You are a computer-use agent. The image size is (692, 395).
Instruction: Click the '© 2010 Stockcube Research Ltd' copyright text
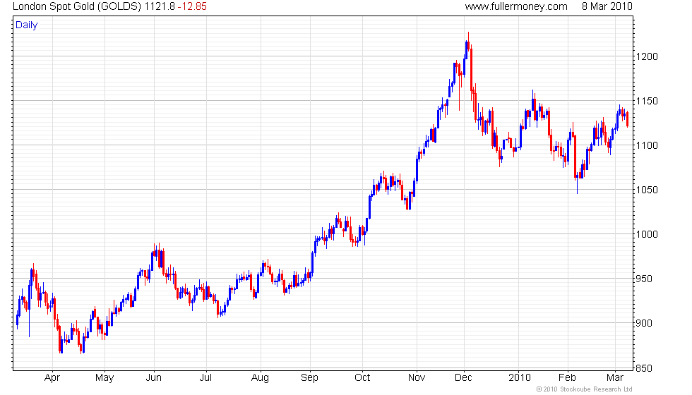point(585,389)
